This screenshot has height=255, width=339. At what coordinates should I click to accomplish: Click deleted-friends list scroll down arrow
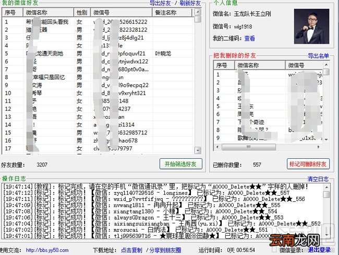(326, 139)
